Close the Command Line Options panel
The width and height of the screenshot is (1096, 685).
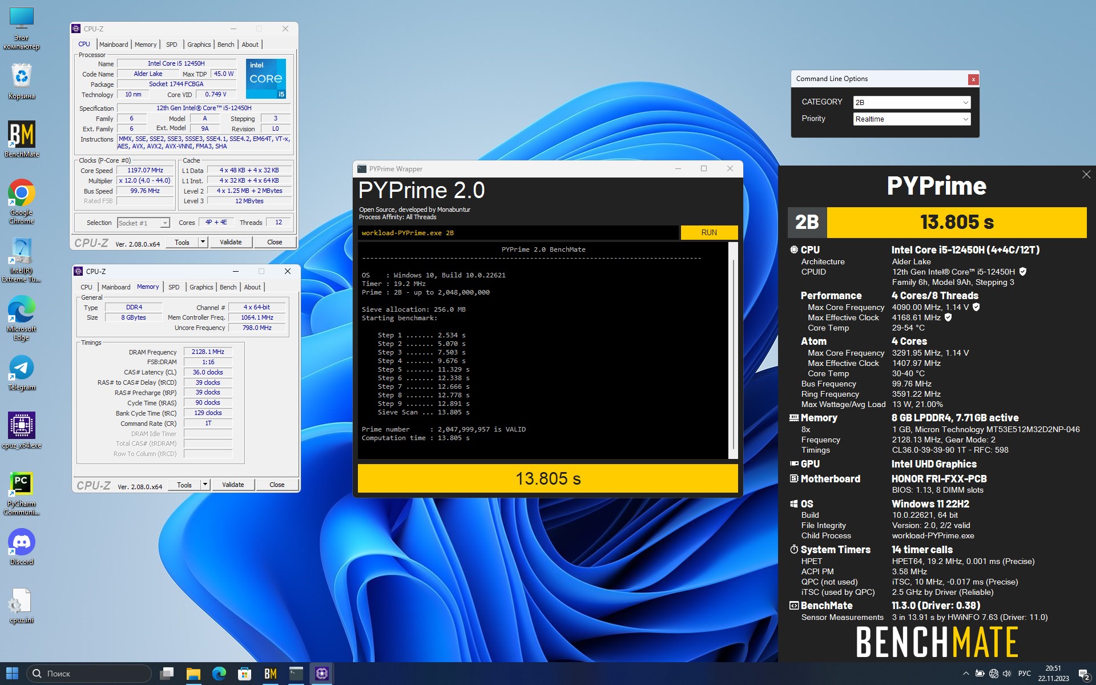click(973, 79)
